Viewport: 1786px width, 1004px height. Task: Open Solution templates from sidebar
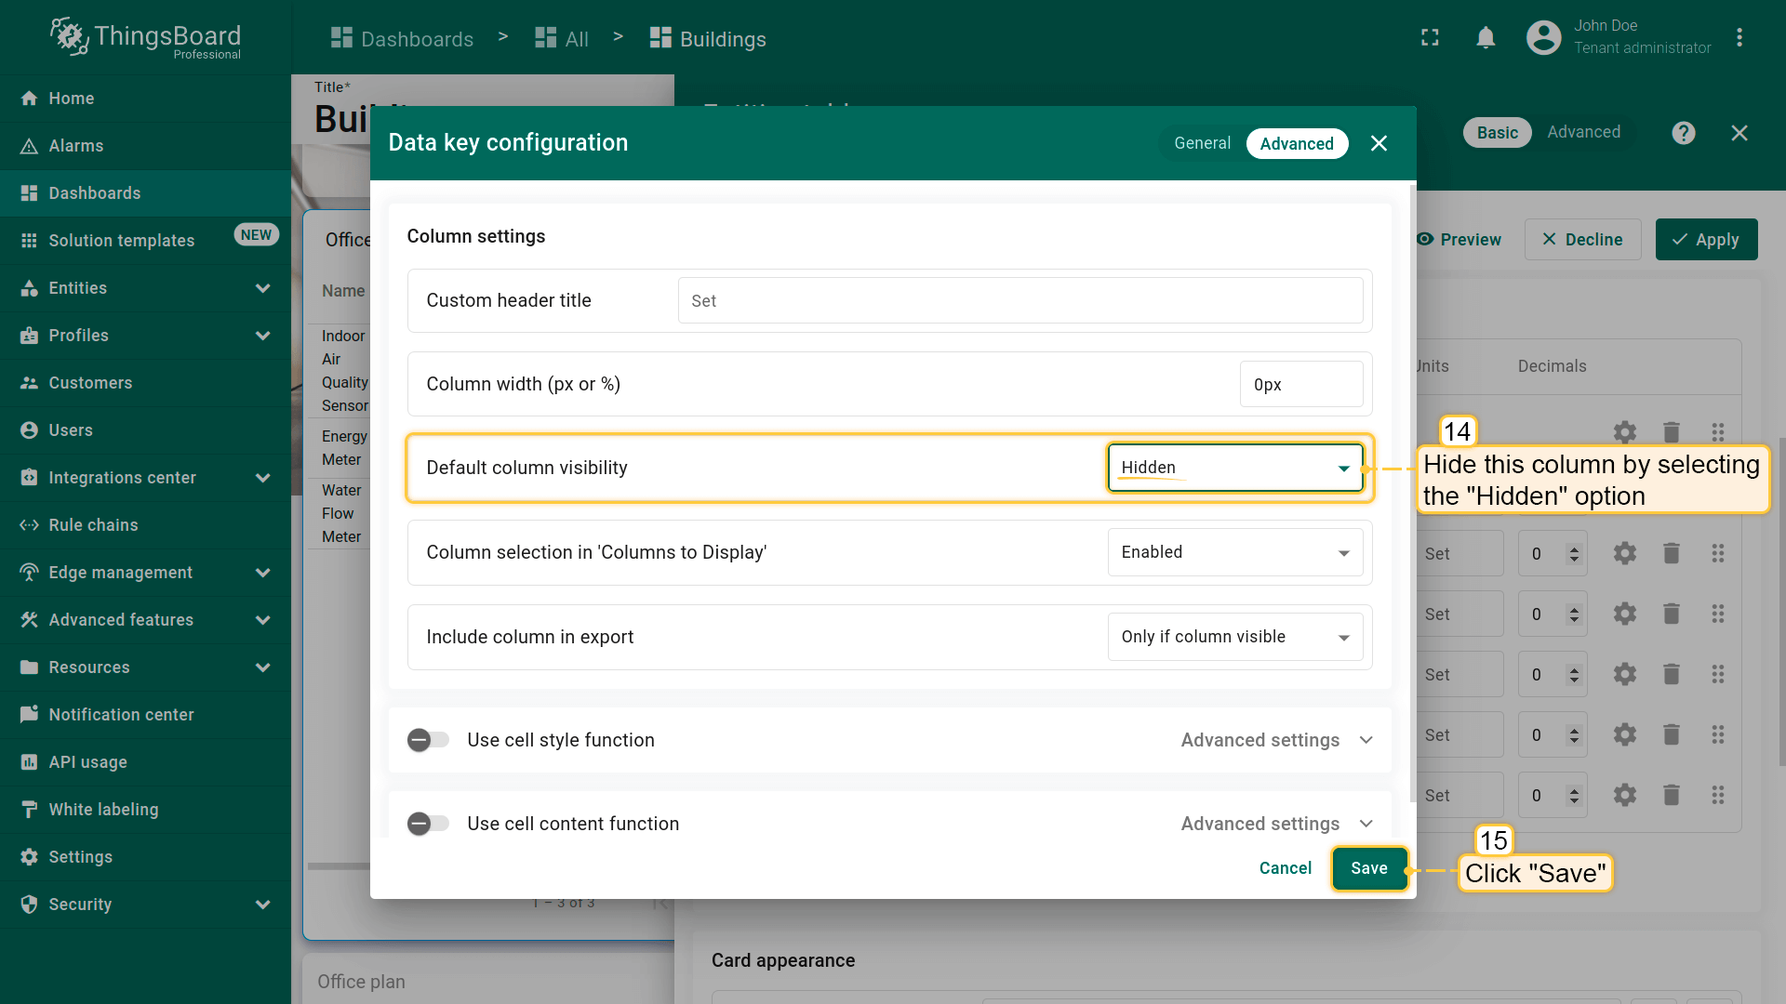pyautogui.click(x=121, y=241)
